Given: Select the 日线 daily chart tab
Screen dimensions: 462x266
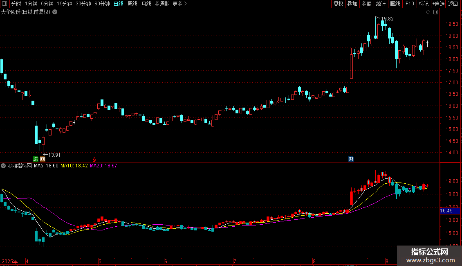Looking at the screenshot, I should (x=119, y=4).
